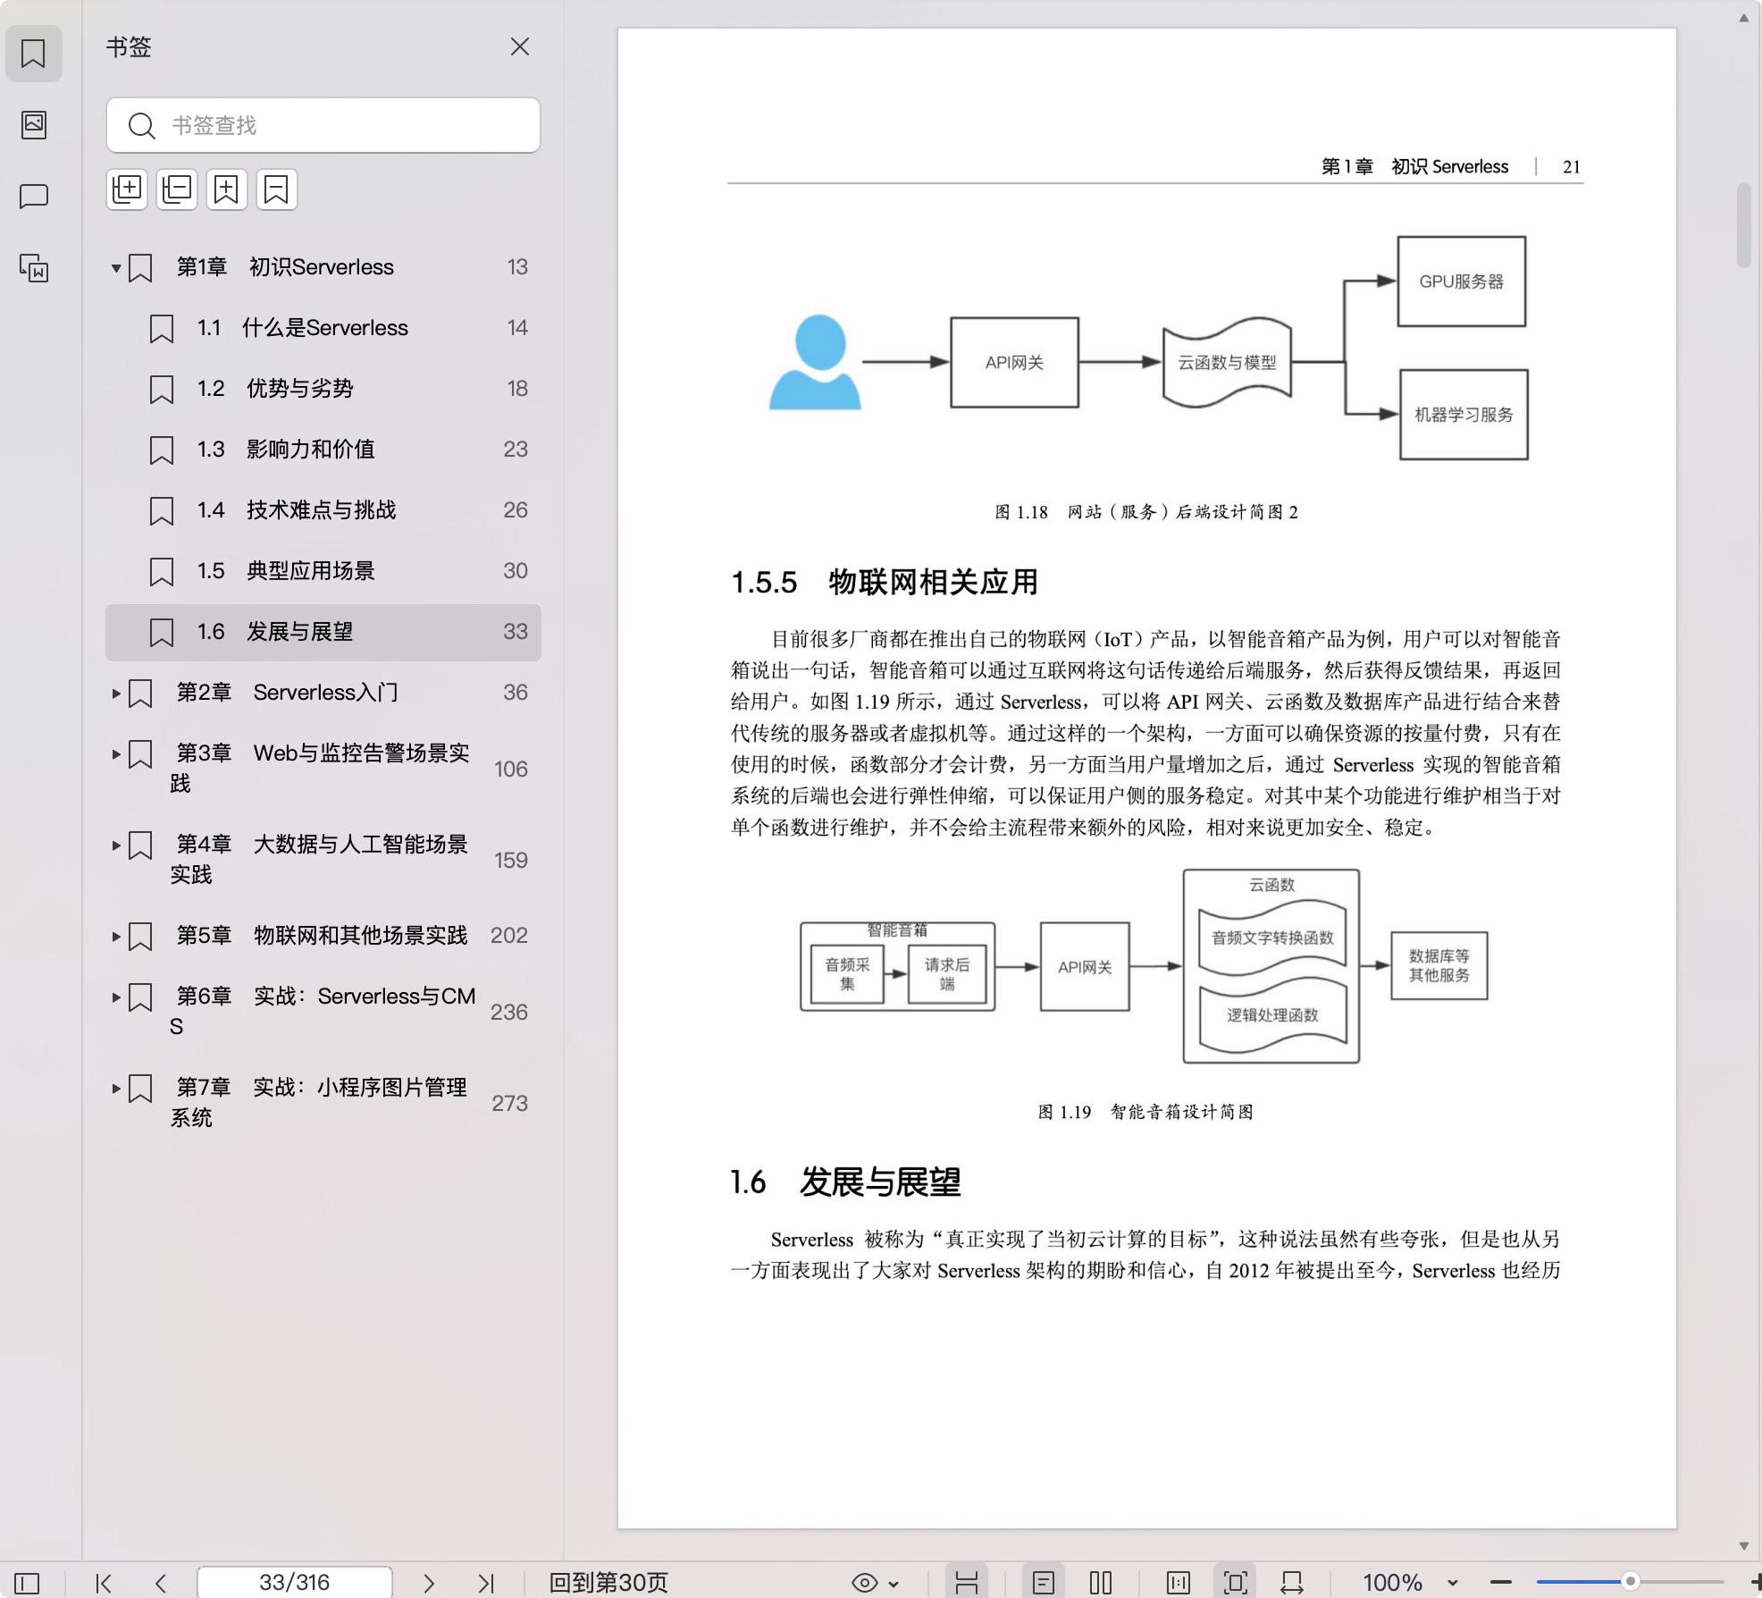Collapse all bookmarks button
This screenshot has width=1762, height=1598.
click(177, 189)
